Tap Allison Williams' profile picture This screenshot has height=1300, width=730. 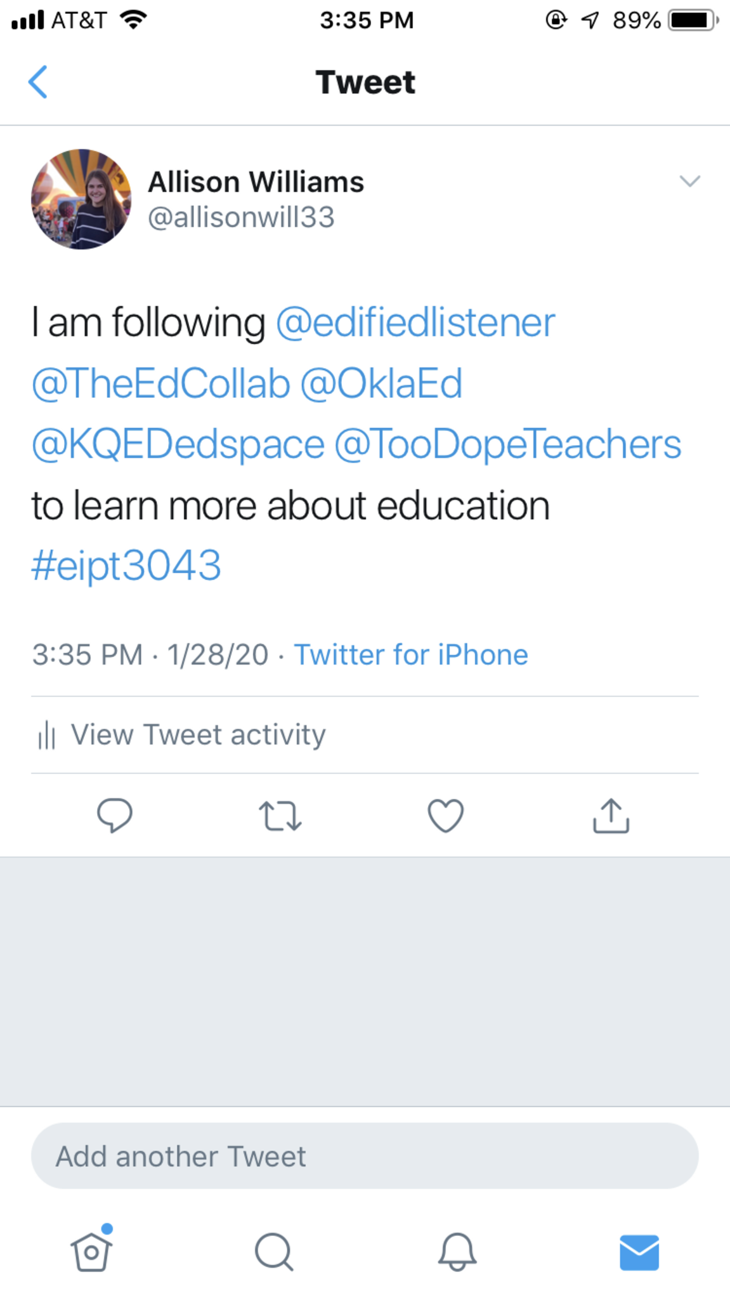click(x=81, y=199)
